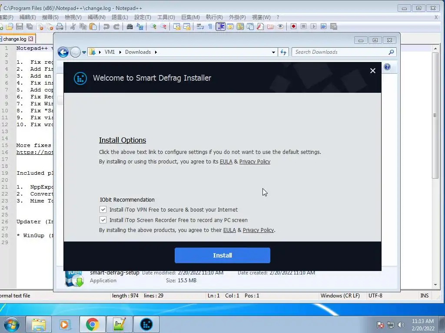Open Windows Media Player from taskbar

coord(65,324)
